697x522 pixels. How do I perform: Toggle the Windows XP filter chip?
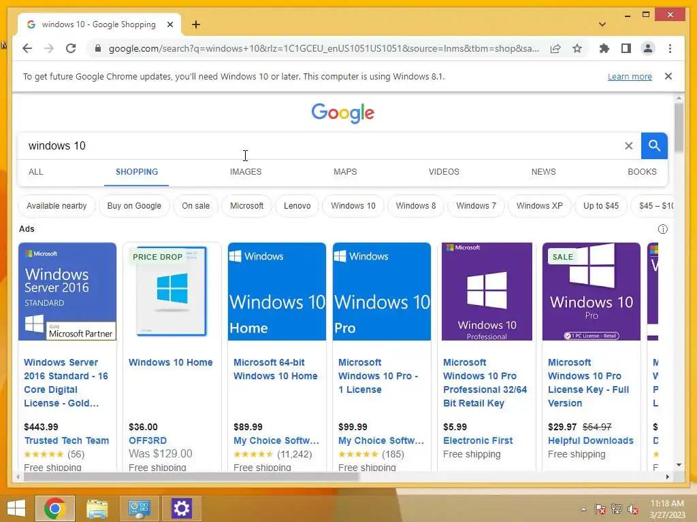[x=539, y=206]
